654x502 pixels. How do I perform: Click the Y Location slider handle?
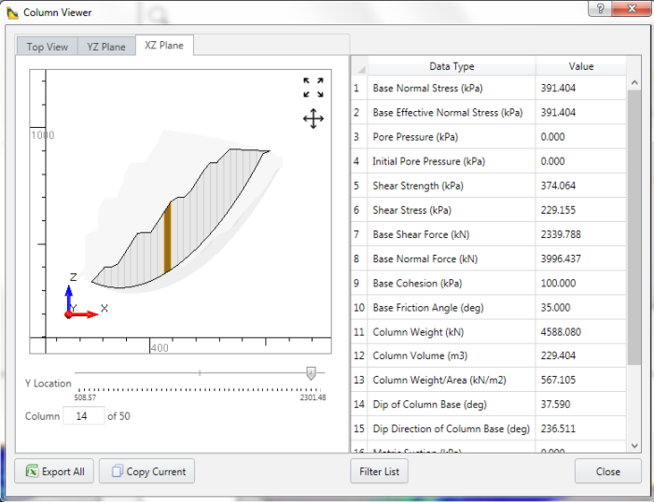[311, 373]
